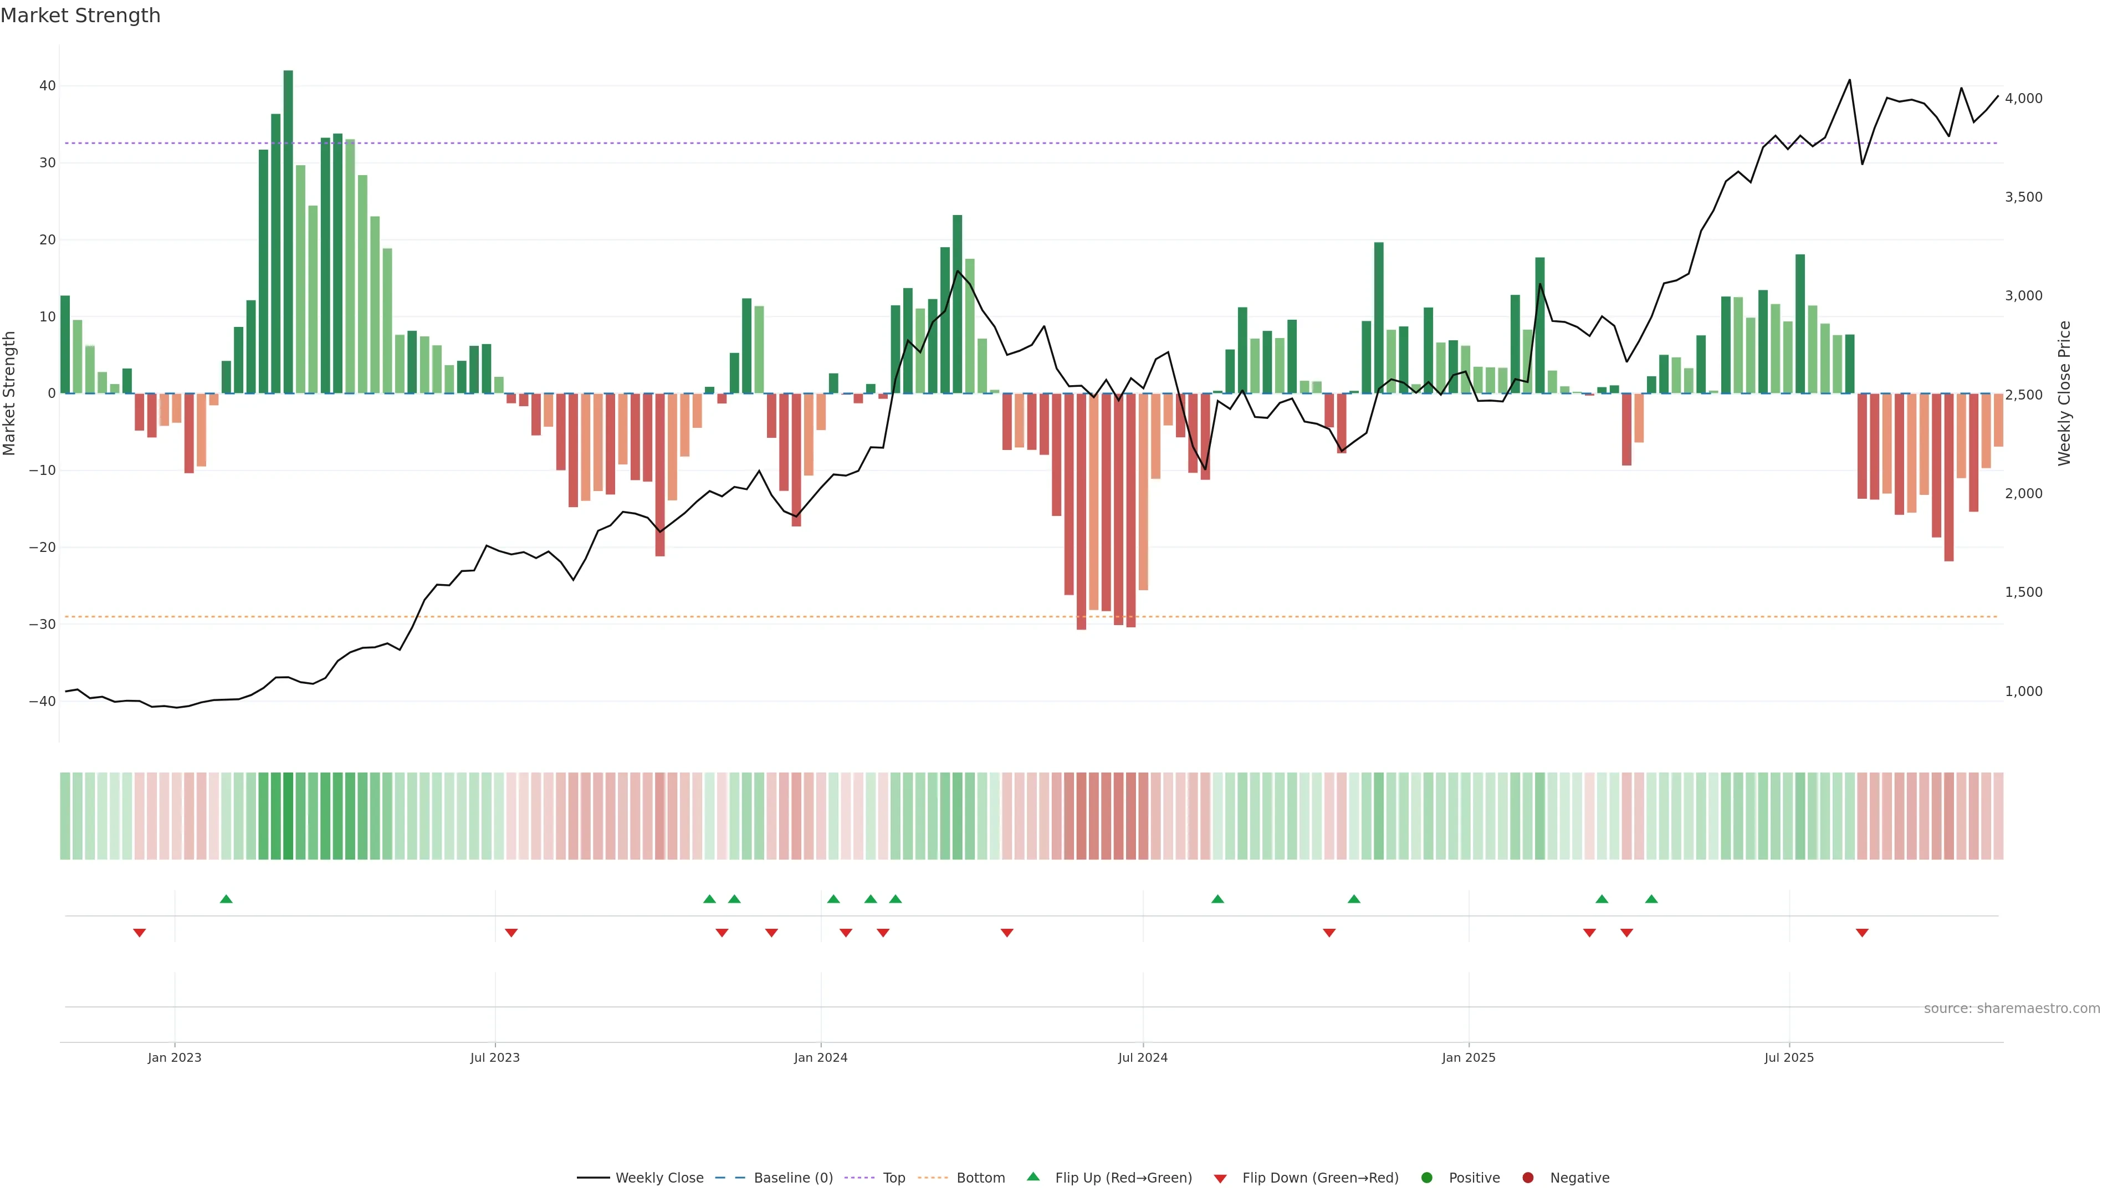Click the last red flip-down marker after Jul 2025

(x=1862, y=933)
